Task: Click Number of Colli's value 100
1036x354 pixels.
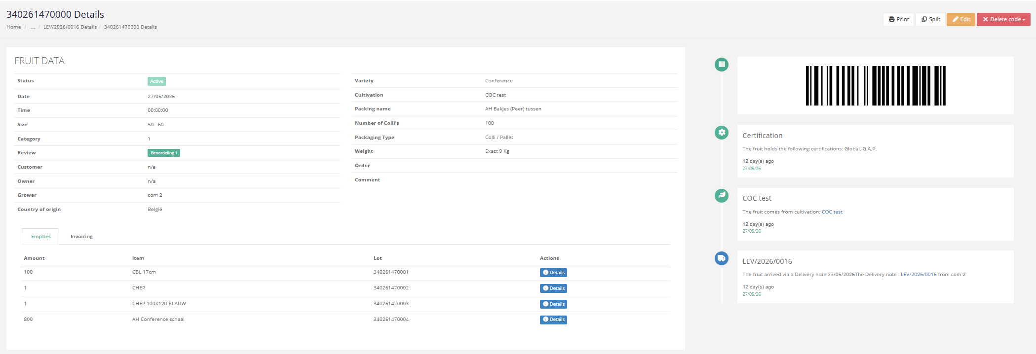Action: point(489,123)
